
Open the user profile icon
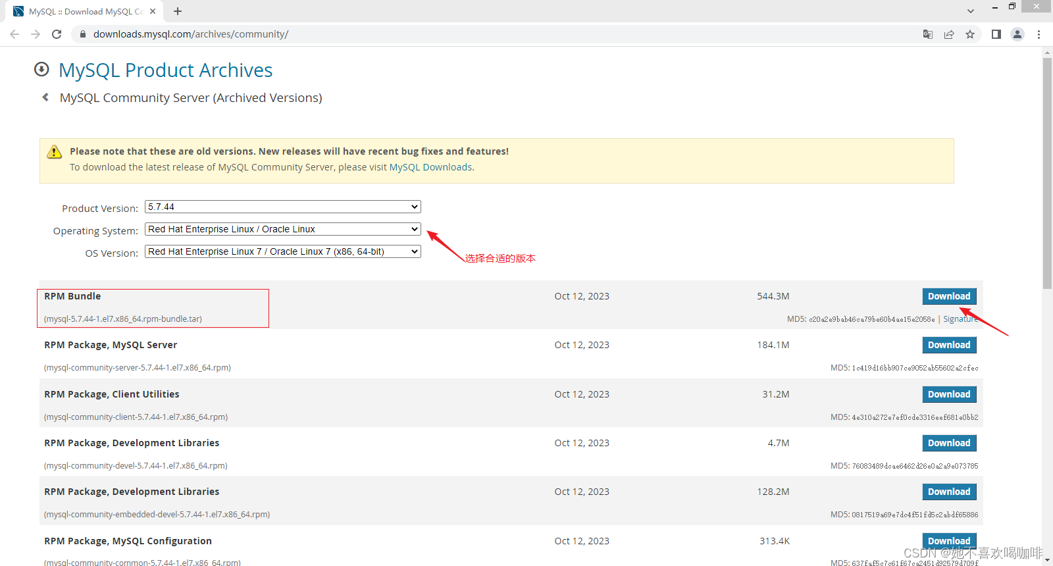click(x=1017, y=34)
